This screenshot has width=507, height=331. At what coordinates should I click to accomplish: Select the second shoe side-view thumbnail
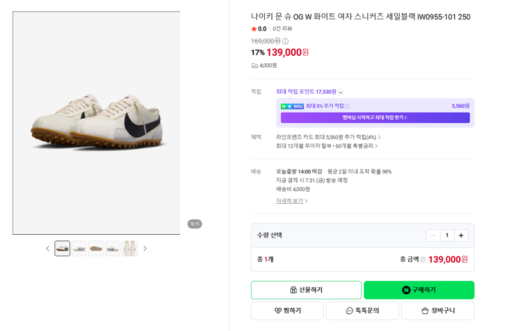79,248
